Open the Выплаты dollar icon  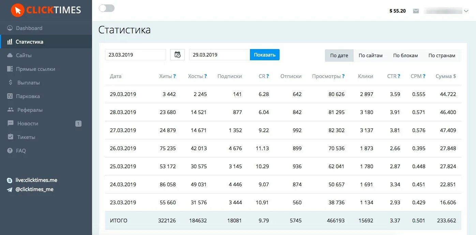click(10, 82)
